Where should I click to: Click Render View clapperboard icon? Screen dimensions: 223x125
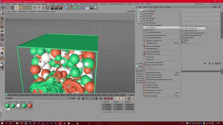53,8
